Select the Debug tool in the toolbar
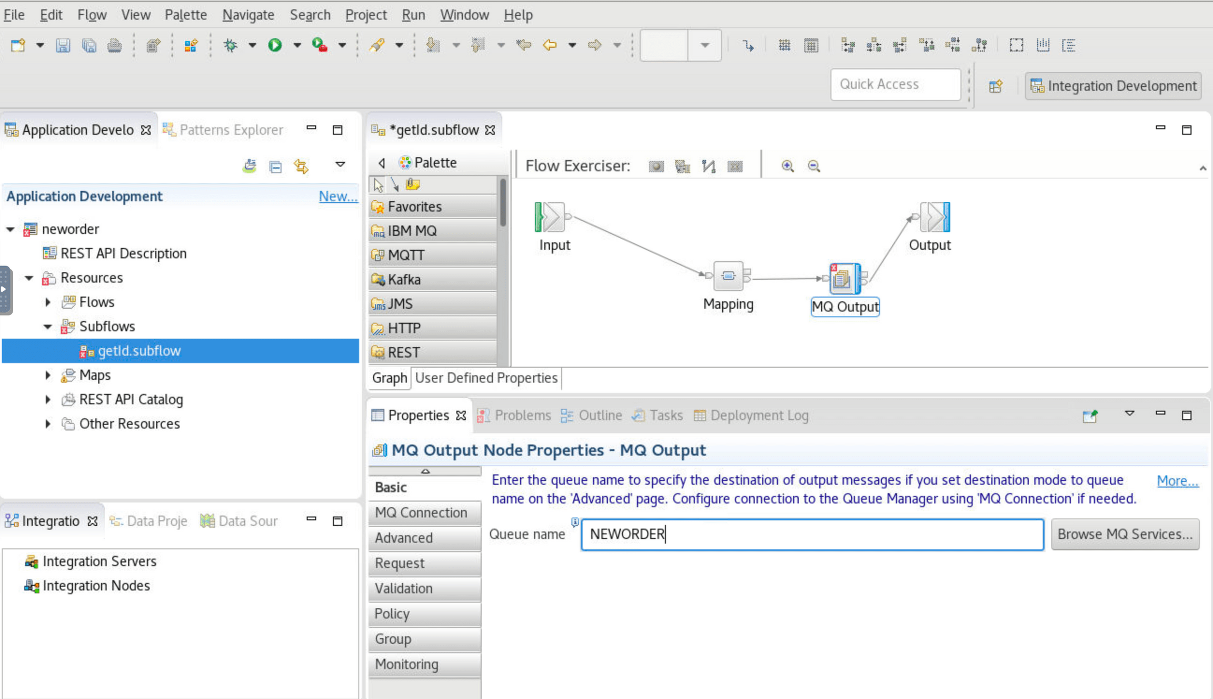Screen dimensions: 1213x699 (x=230, y=45)
